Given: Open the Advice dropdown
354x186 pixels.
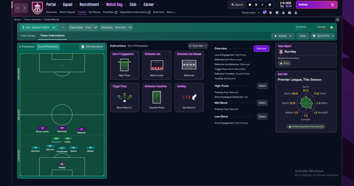Looking at the screenshot, I should pos(283,36).
